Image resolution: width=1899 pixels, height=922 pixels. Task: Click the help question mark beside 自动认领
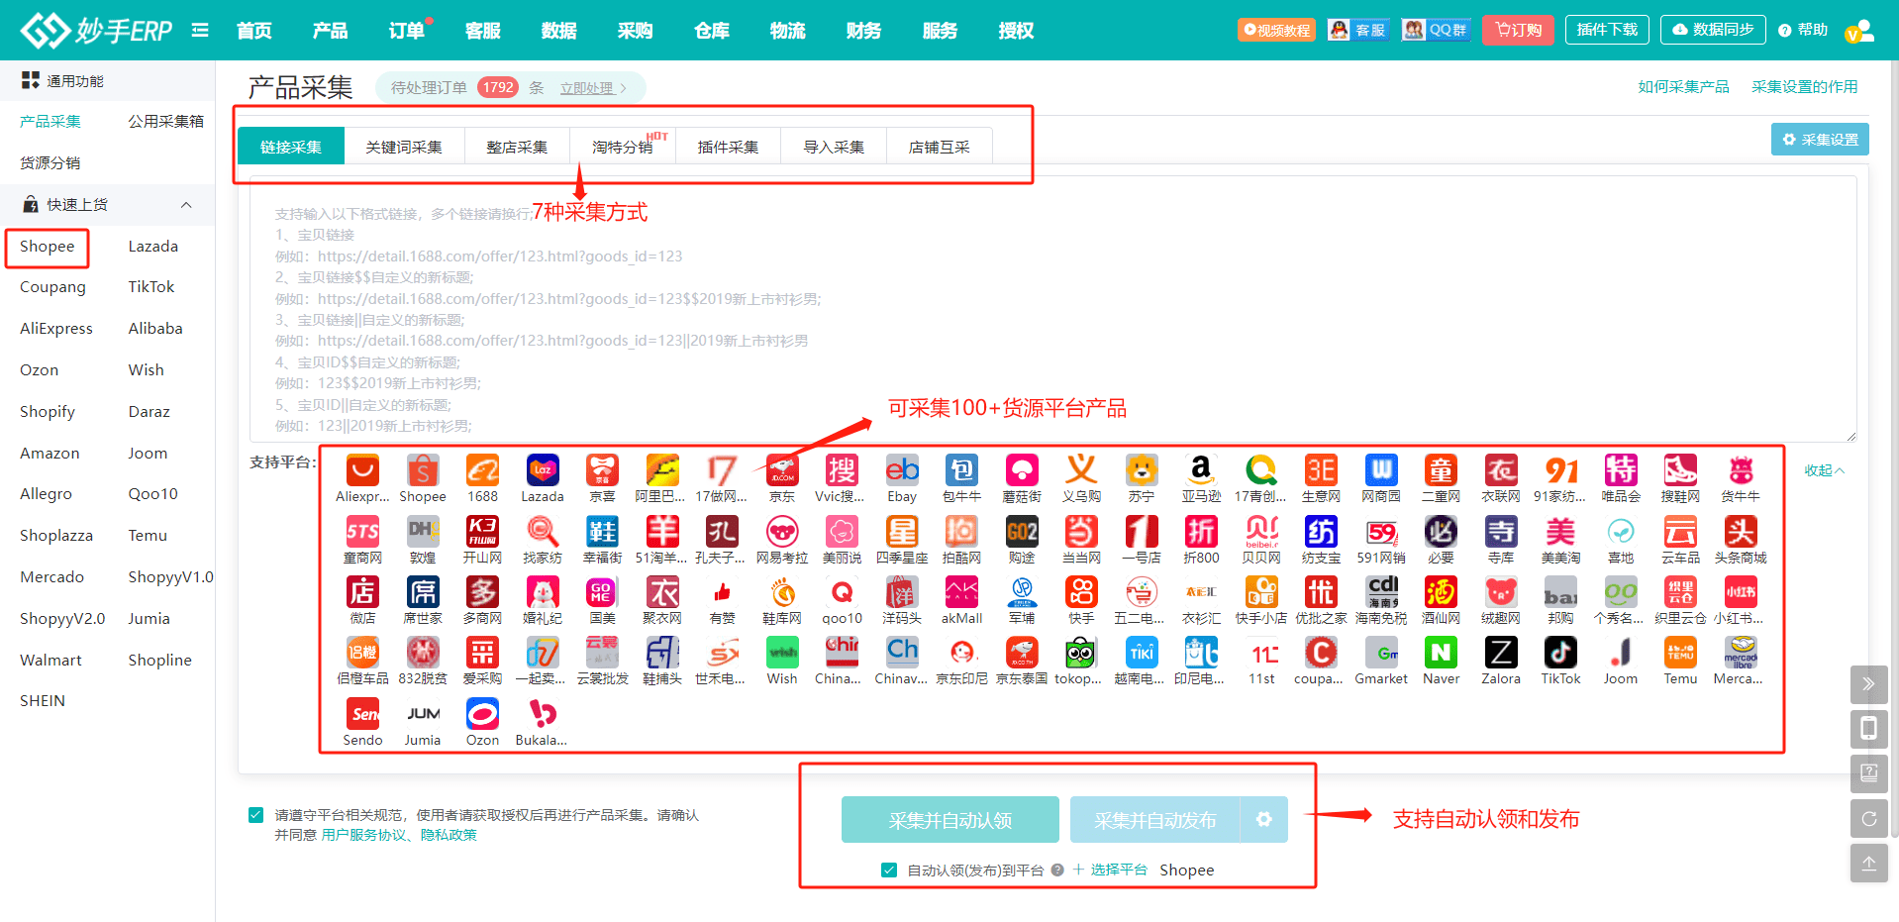pos(1057,871)
